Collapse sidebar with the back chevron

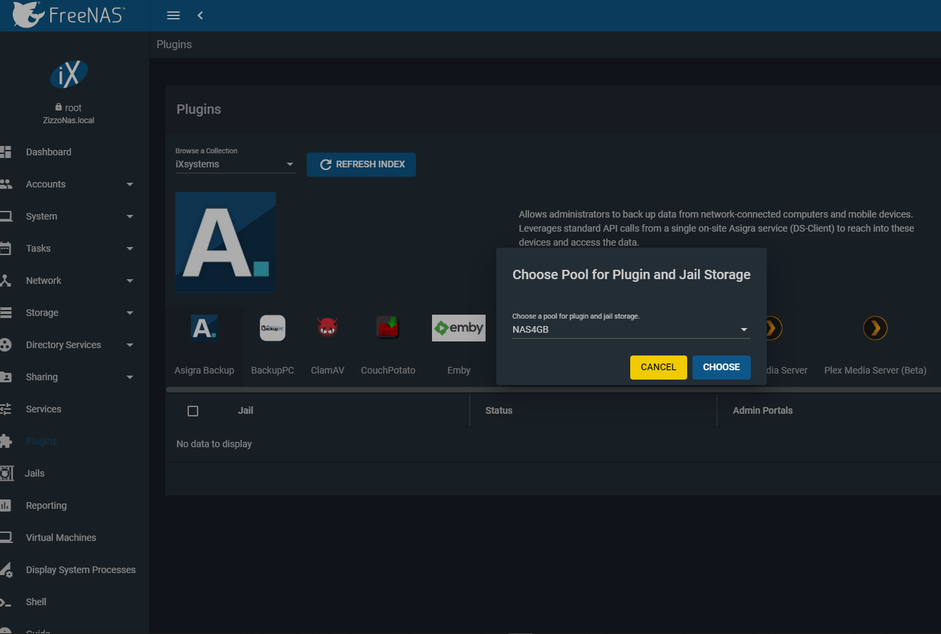[x=200, y=15]
